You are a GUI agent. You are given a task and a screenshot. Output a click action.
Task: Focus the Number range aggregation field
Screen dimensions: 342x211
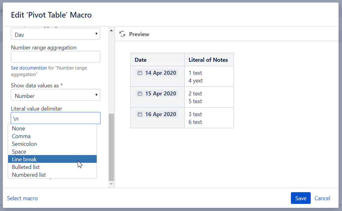point(55,57)
